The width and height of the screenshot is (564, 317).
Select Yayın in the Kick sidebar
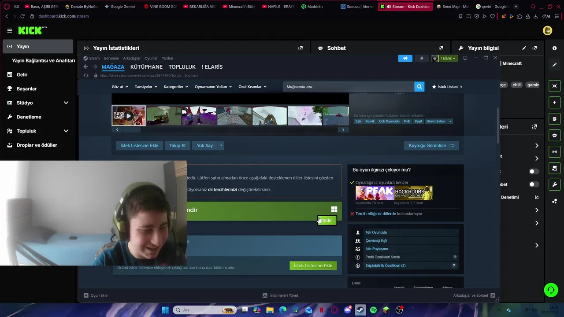(x=38, y=46)
